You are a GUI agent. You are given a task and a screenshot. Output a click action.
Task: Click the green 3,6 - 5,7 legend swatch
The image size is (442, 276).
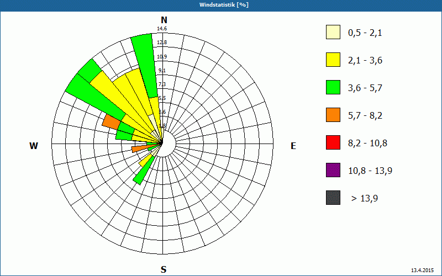333,87
